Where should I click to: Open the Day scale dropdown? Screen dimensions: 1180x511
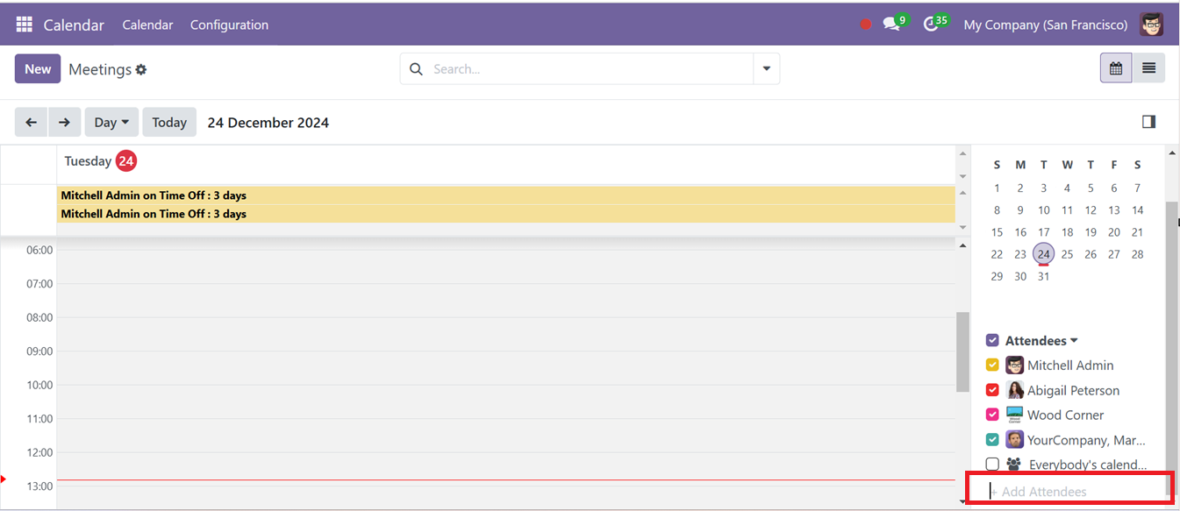click(111, 122)
